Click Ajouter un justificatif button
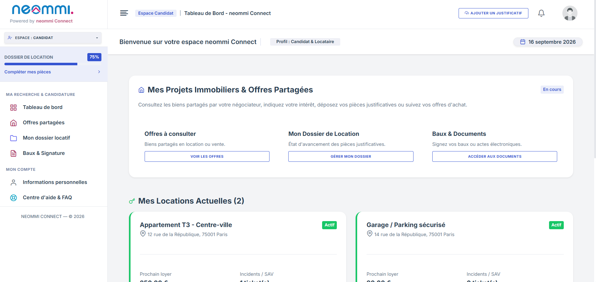The width and height of the screenshot is (596, 282). point(493,13)
